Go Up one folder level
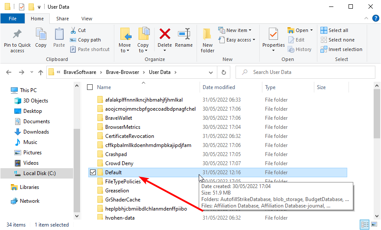The height and width of the screenshot is (230, 381). (x=41, y=72)
